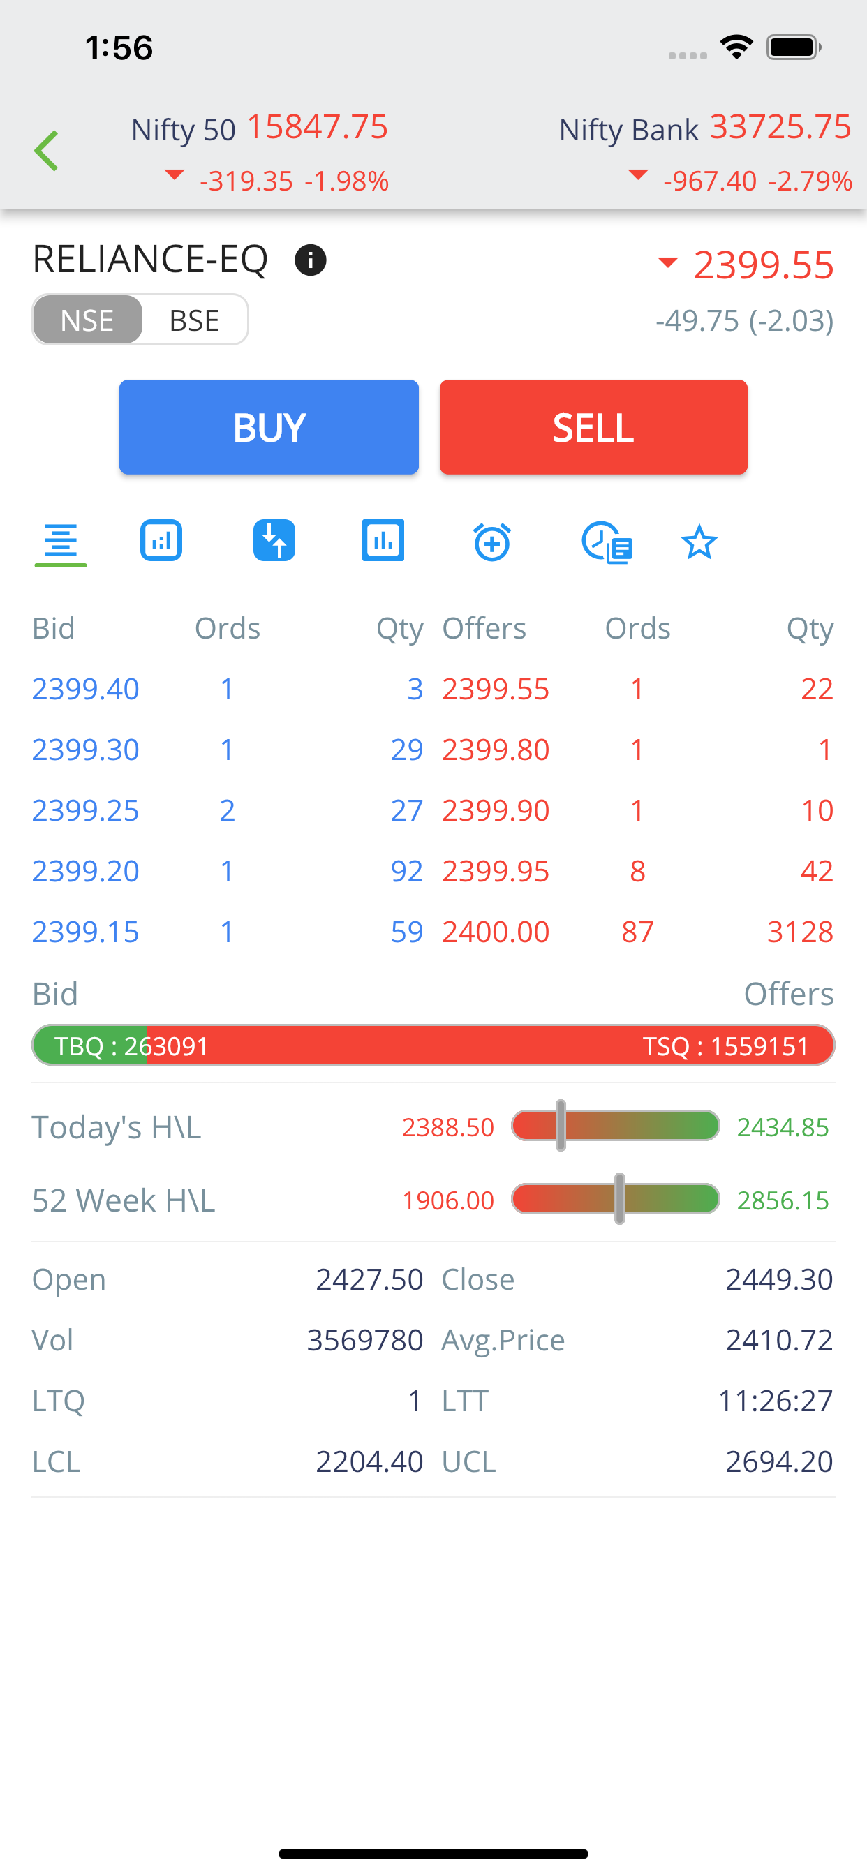Tap the battery status icon

(794, 47)
